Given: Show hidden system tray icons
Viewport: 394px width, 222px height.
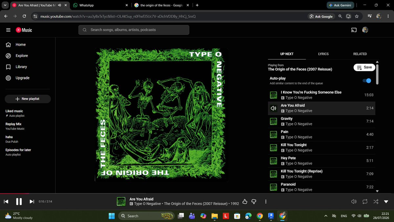Looking at the screenshot, I should coord(326,216).
